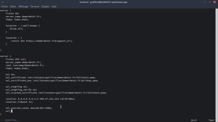Click the 'listen 443 ssl;' line
Screen dimensions: 218x122
pyautogui.click(x=16, y=59)
